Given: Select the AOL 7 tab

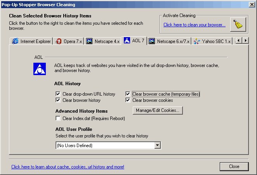Looking at the screenshot, I should [x=134, y=41].
